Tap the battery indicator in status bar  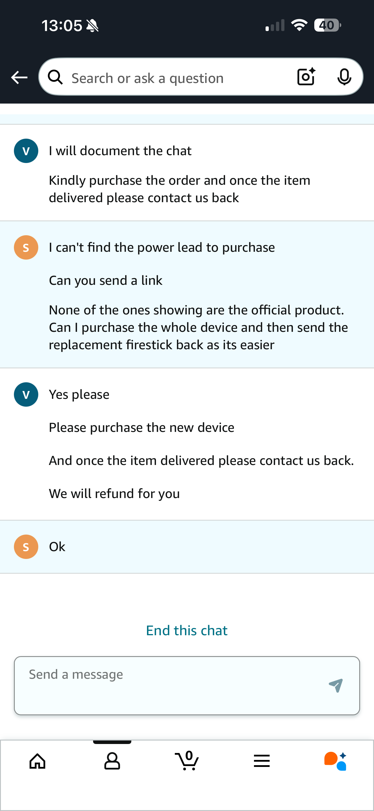pos(327,25)
